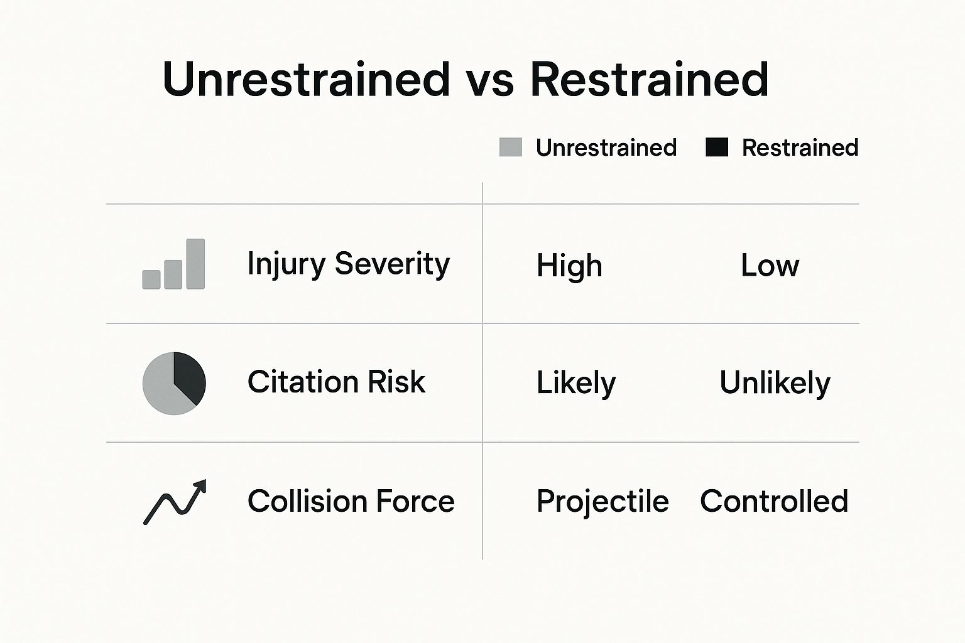Click the word Restrained in the title
The height and width of the screenshot is (643, 965).
(x=649, y=80)
